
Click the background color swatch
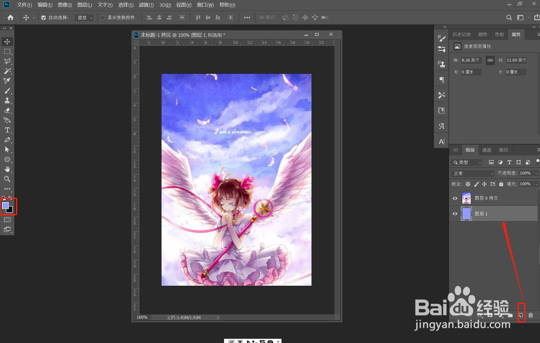tap(10, 211)
